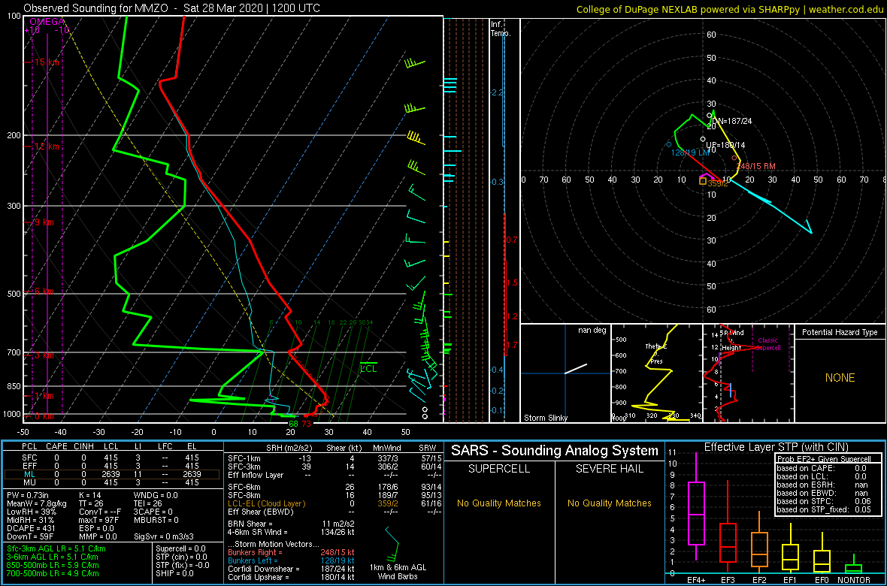
Task: Open the Storm Slinky panel
Action: [x=565, y=373]
